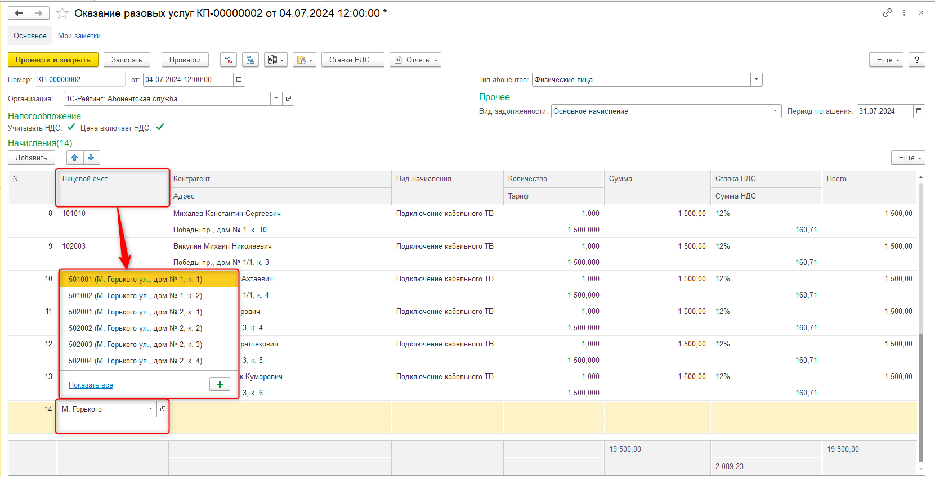Go back with the left arrow button
935x477 pixels.
[x=19, y=13]
